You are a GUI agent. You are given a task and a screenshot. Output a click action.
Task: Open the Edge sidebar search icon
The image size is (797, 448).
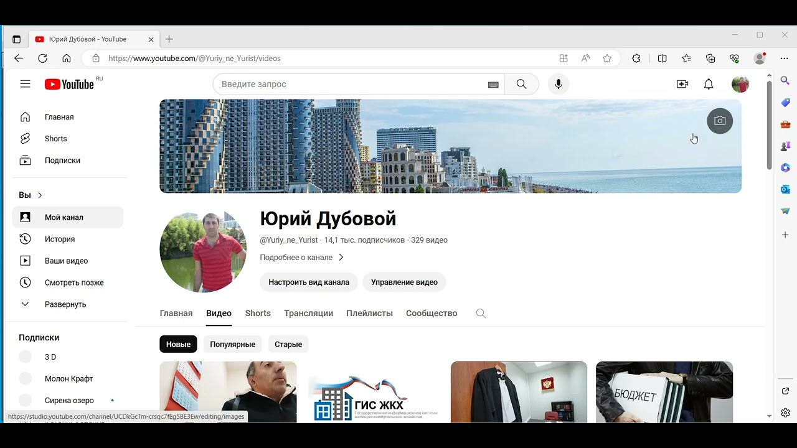click(785, 80)
